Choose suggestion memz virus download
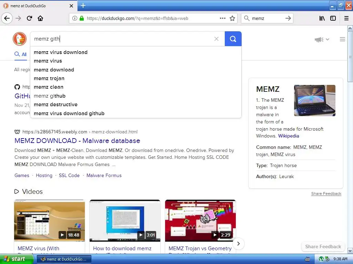This screenshot has height=264, width=353. [136, 52]
